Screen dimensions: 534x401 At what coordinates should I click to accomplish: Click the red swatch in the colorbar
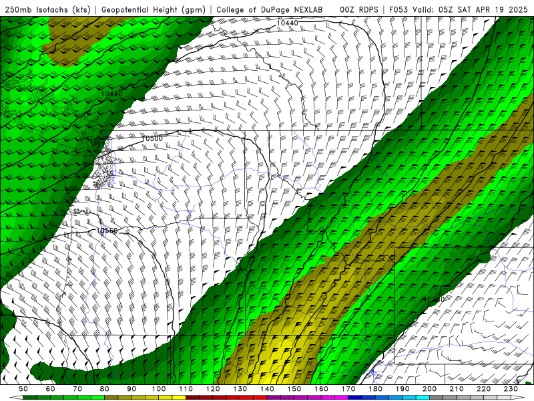260,398
